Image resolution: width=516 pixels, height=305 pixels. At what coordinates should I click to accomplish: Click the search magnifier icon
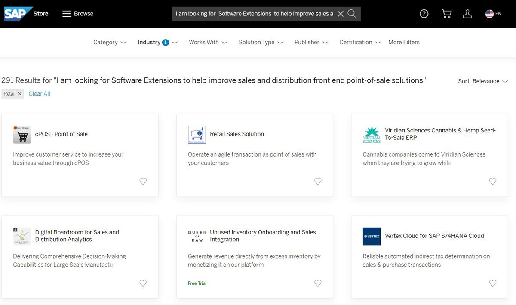click(x=352, y=13)
